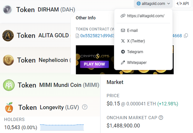
Task: Click the ALITA GOLD coin logo
Action: 8,36
